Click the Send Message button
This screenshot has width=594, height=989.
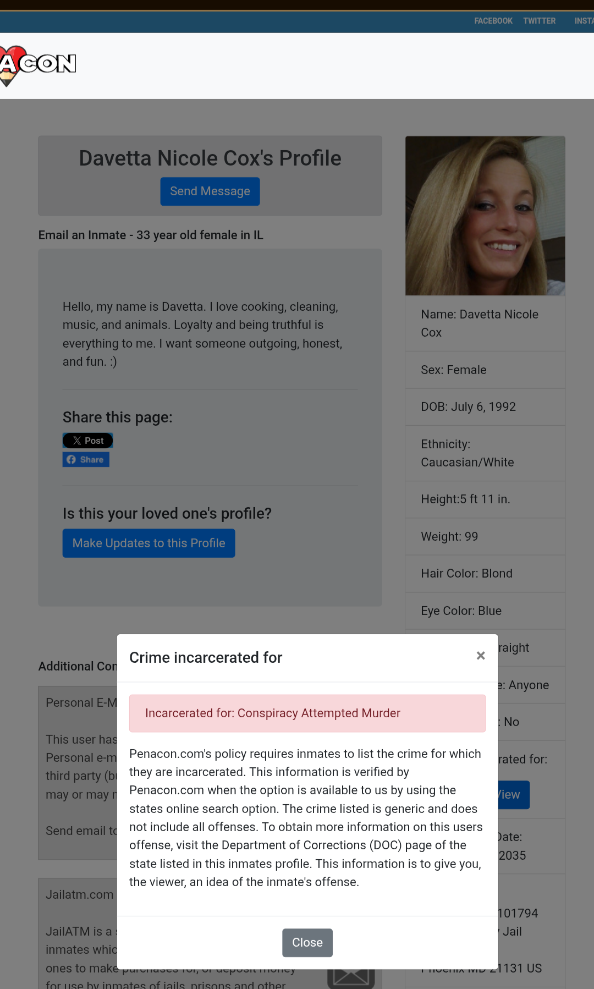pos(210,191)
